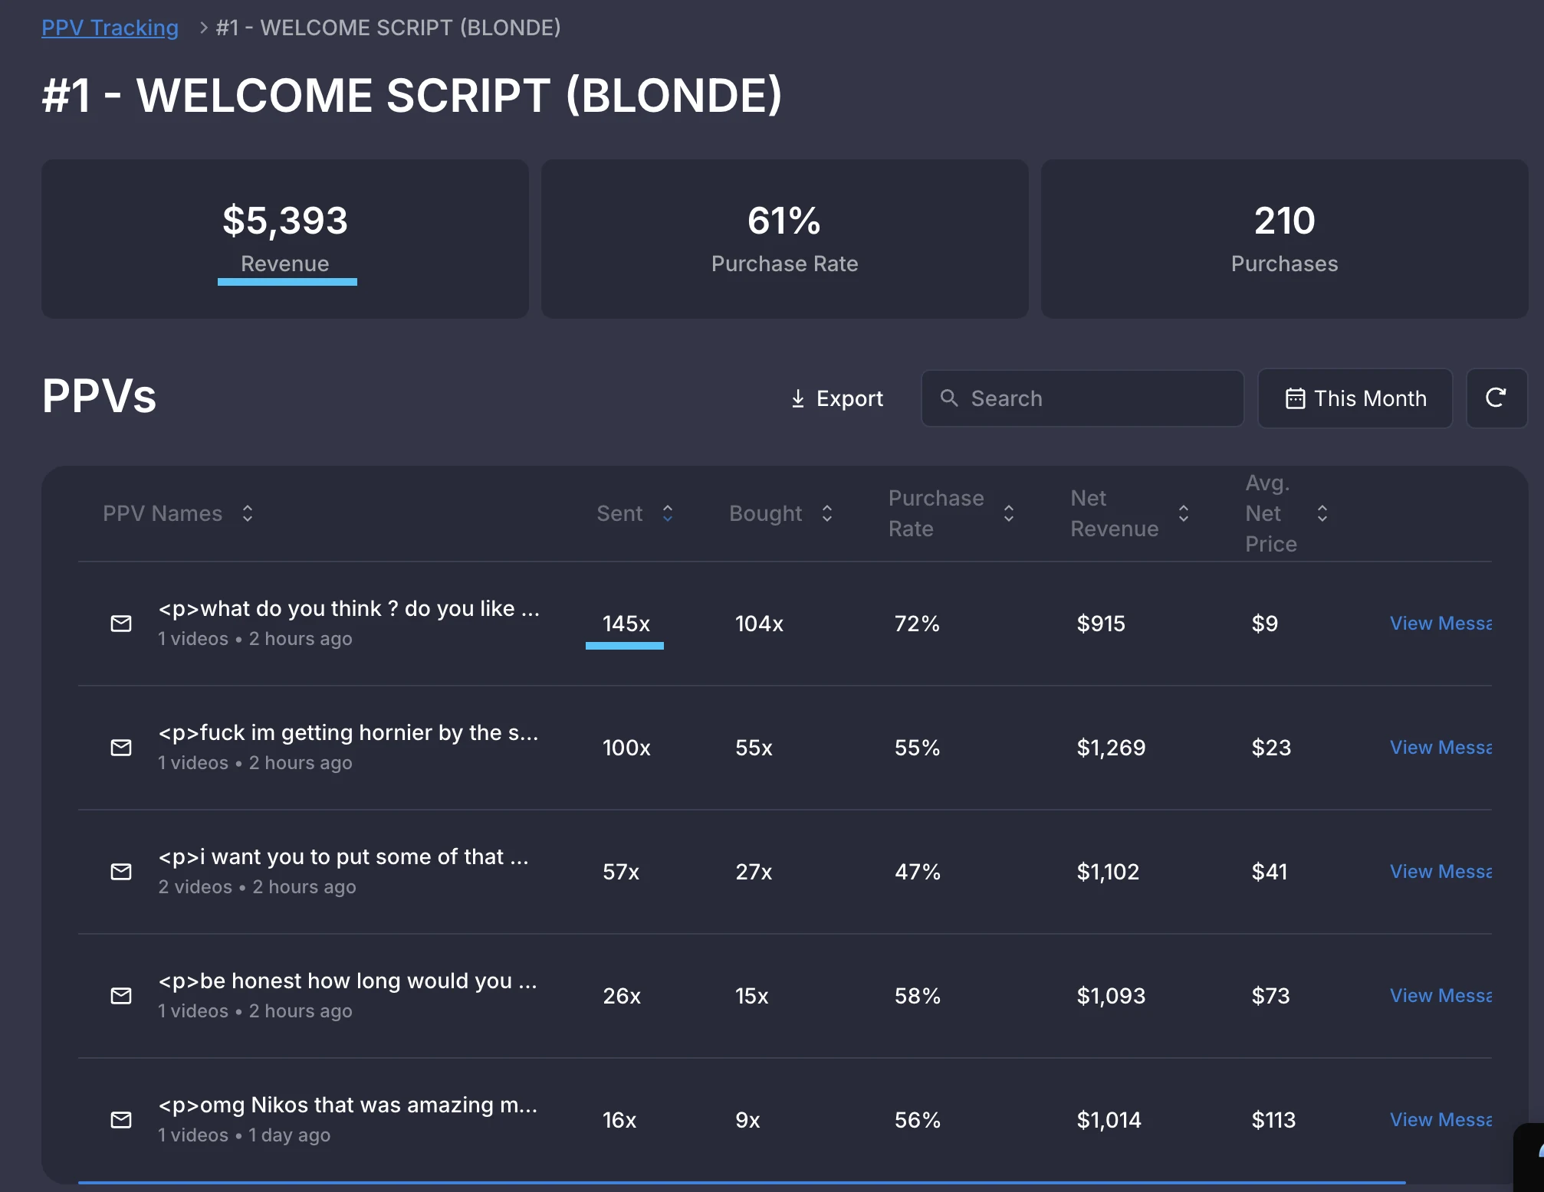1544x1192 pixels.
Task: Click the '$73' average price cell
Action: (x=1270, y=996)
